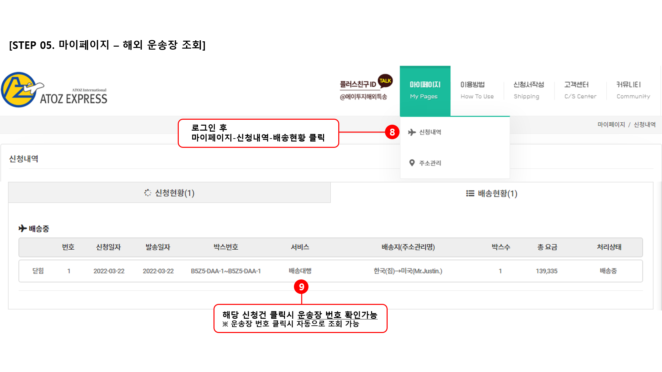Click the spinner icon on 신청현황 tab

[148, 193]
